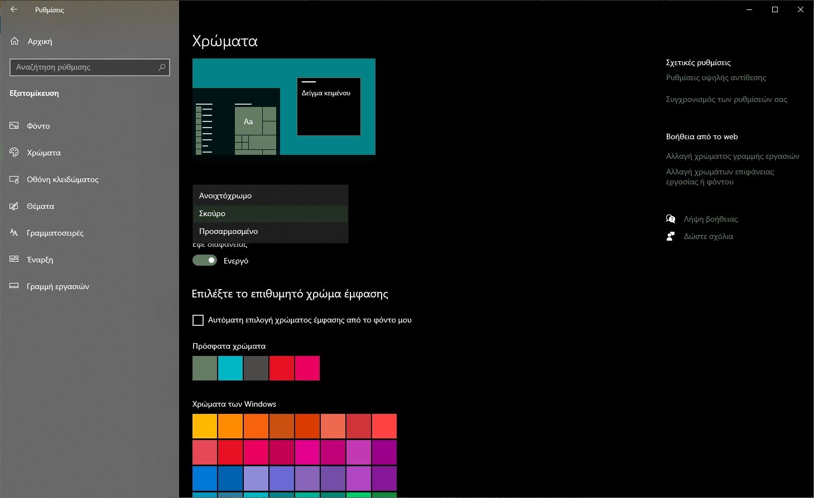This screenshot has width=814, height=498.
Task: Open Γραμματοσειρές fonts icon
Action: (15, 233)
